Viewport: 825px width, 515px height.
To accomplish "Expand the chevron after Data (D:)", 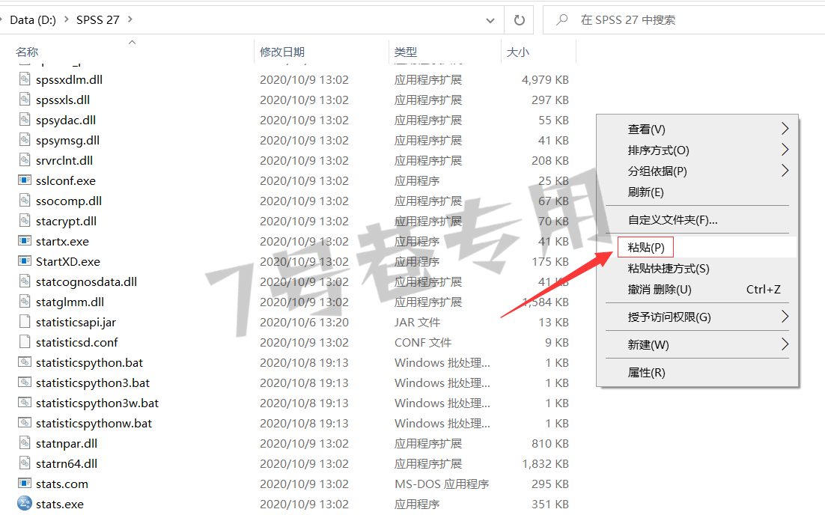I will pos(67,19).
